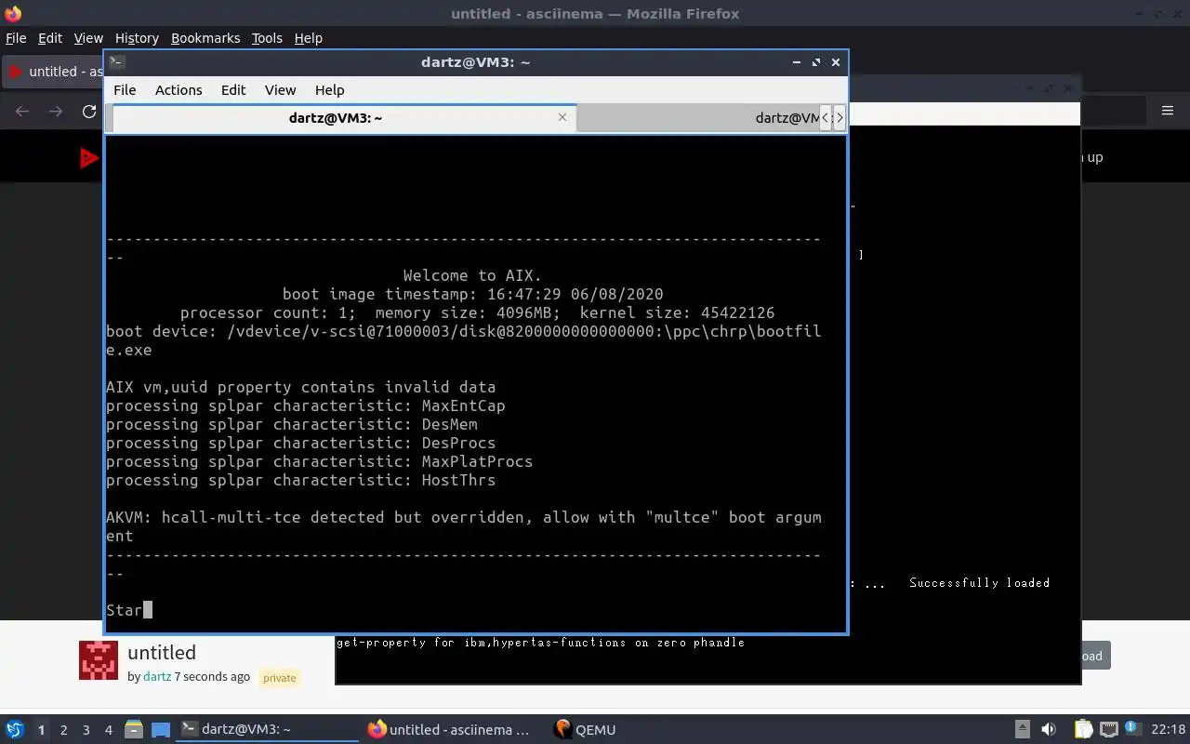The image size is (1190, 744).
Task: Open the terminal Actions menu
Action: tap(178, 90)
